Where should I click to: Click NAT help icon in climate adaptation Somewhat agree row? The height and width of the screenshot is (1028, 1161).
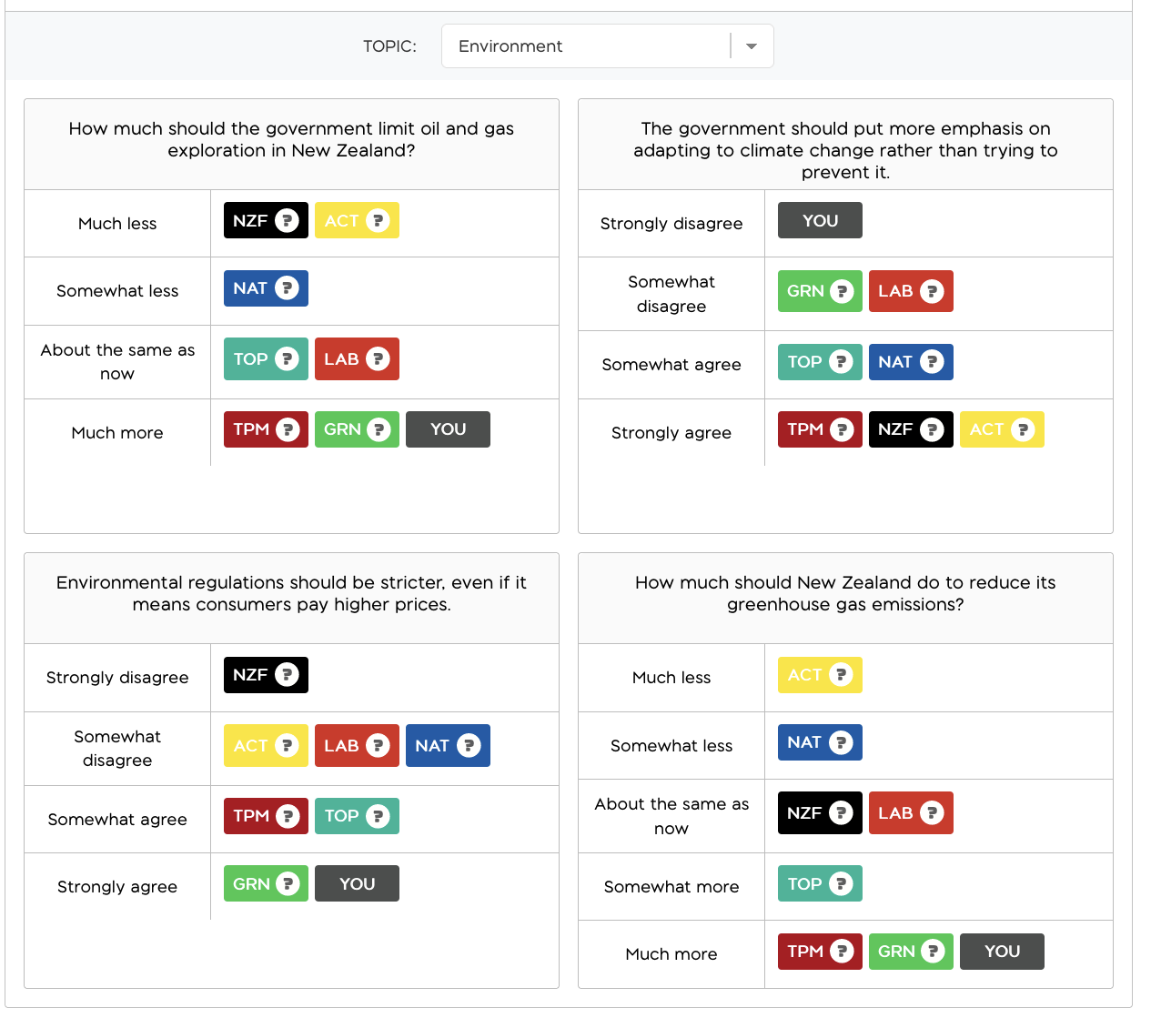pos(932,362)
